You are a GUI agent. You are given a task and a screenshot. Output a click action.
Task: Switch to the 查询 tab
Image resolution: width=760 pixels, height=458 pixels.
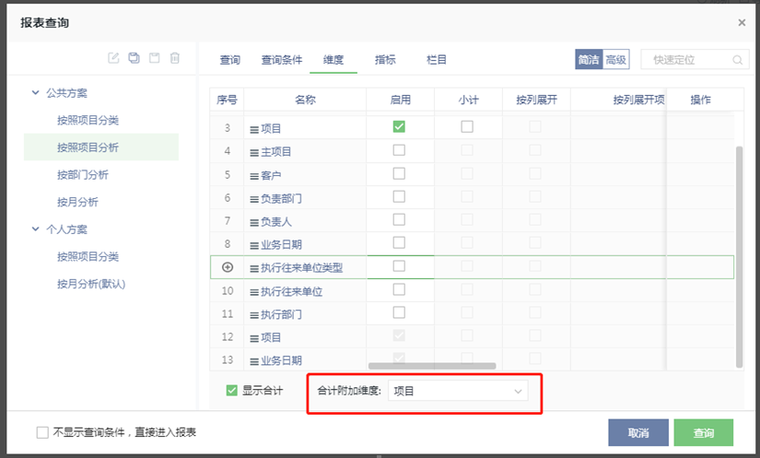click(229, 60)
